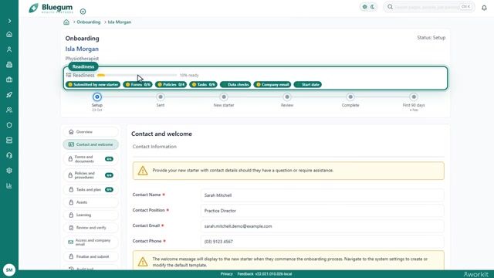Click the Bluegum logo
494x278 pixels.
51,8
